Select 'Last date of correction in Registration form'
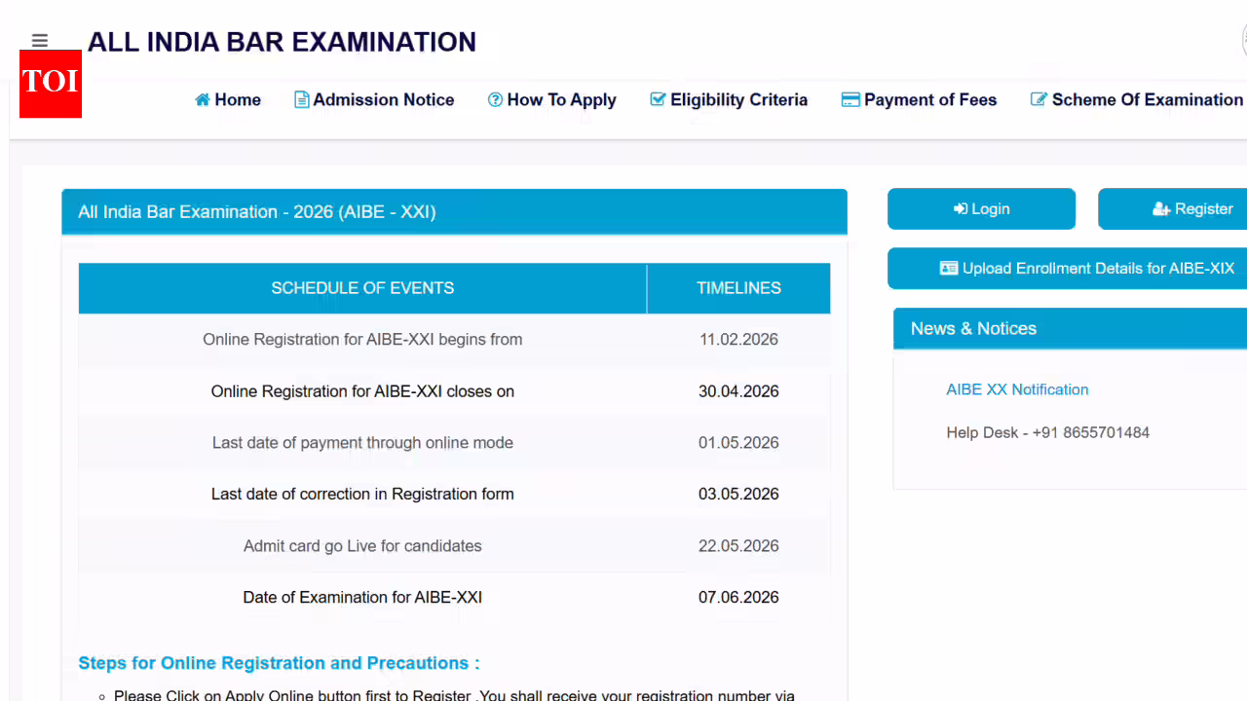This screenshot has height=701, width=1247. 362,495
